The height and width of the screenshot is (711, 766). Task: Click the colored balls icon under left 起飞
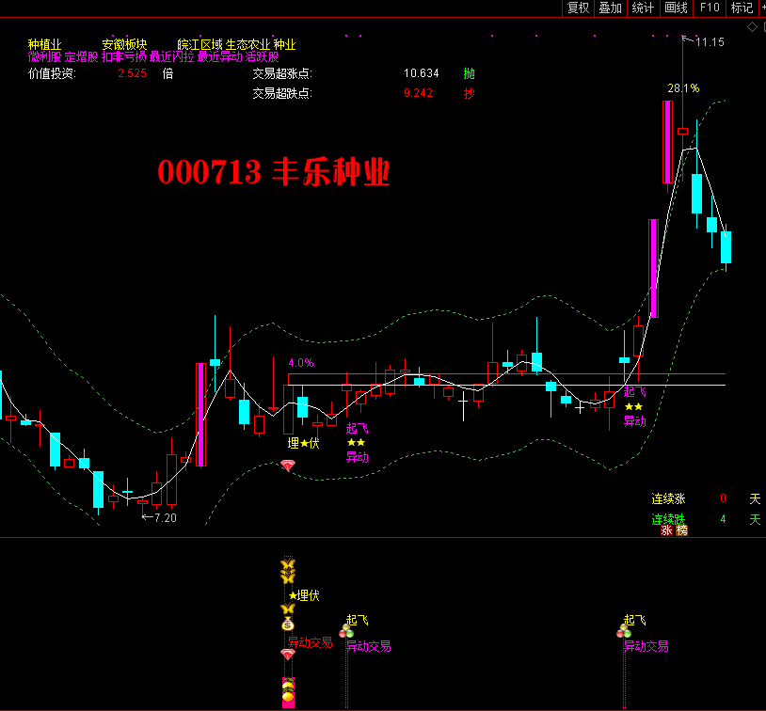coord(347,633)
